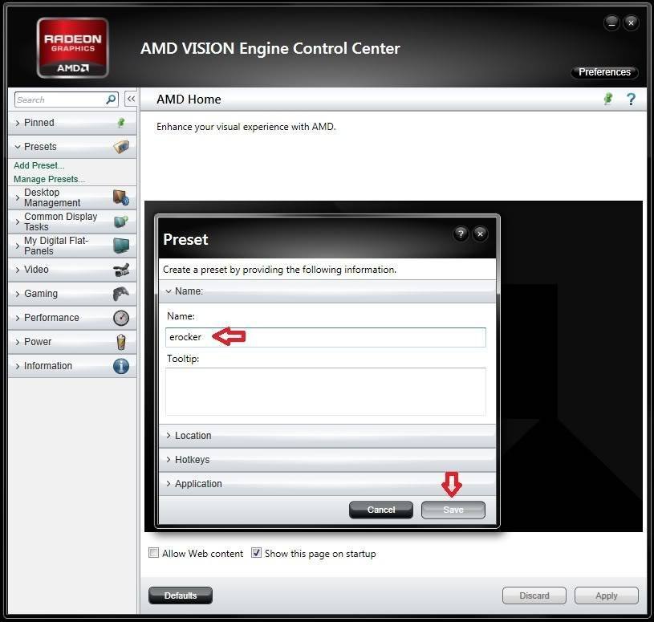Click the Power battery icon
The width and height of the screenshot is (654, 622).
tap(121, 342)
